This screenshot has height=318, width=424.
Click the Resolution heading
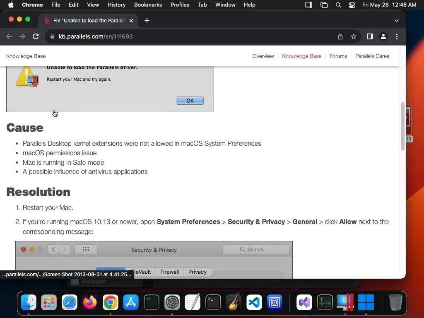tap(38, 192)
